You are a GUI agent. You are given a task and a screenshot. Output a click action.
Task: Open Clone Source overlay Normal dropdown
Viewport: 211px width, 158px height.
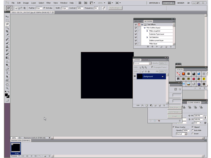pos(182,134)
